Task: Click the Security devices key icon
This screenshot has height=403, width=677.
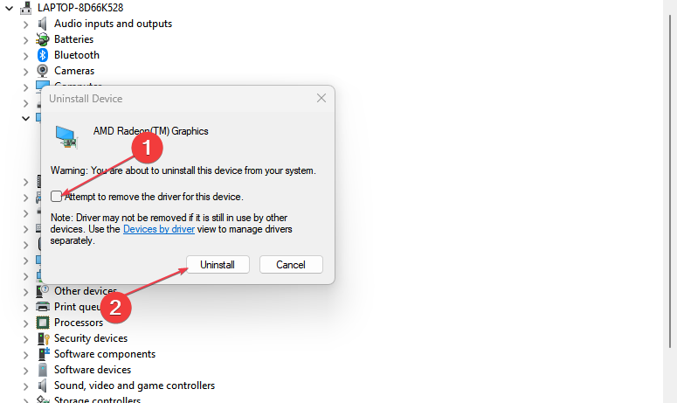Action: tap(43, 338)
